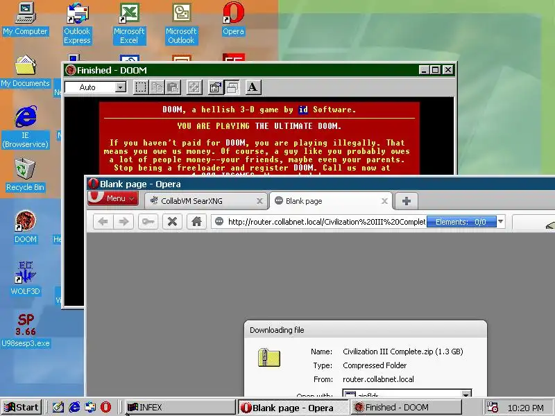Click Task Scheduler tray icon
Screen dimensions: 555x416
[493, 407]
